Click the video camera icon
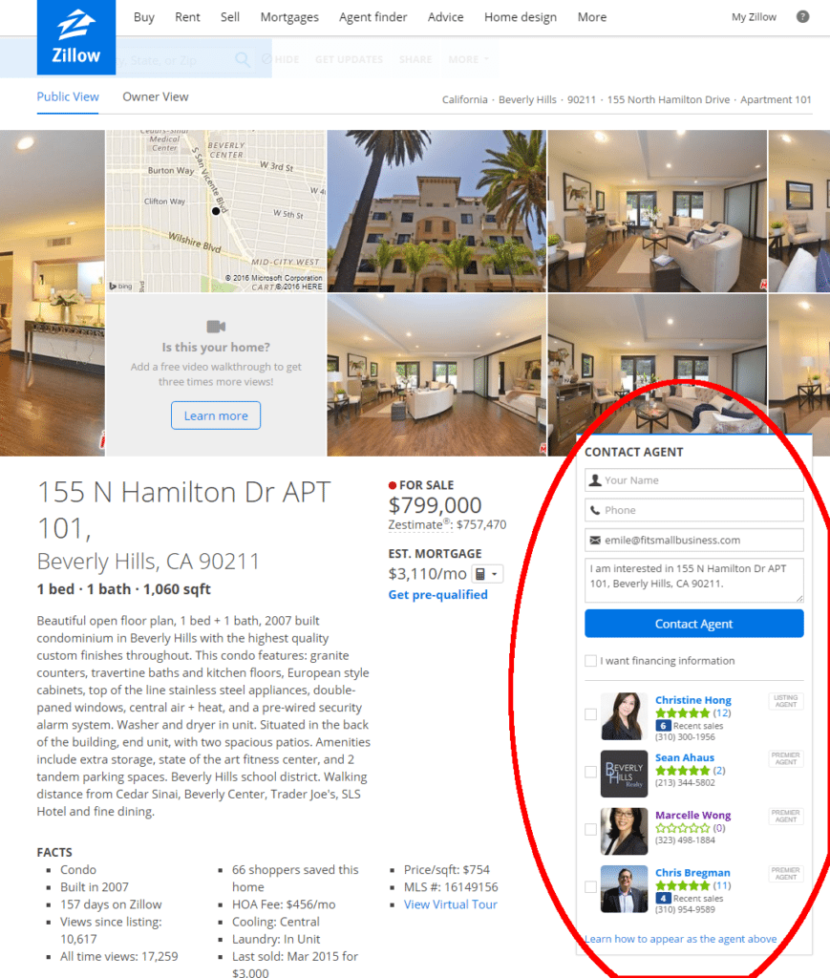 (216, 327)
